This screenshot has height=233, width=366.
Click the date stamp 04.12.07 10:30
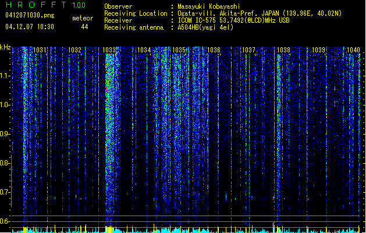[30, 27]
